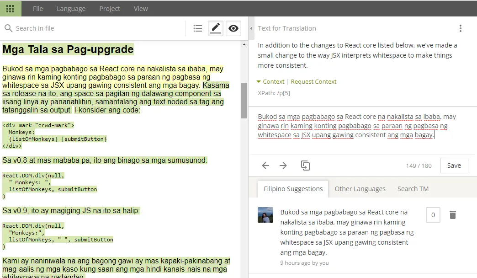Click the source text for translation
477x278 pixels.
pos(357,55)
